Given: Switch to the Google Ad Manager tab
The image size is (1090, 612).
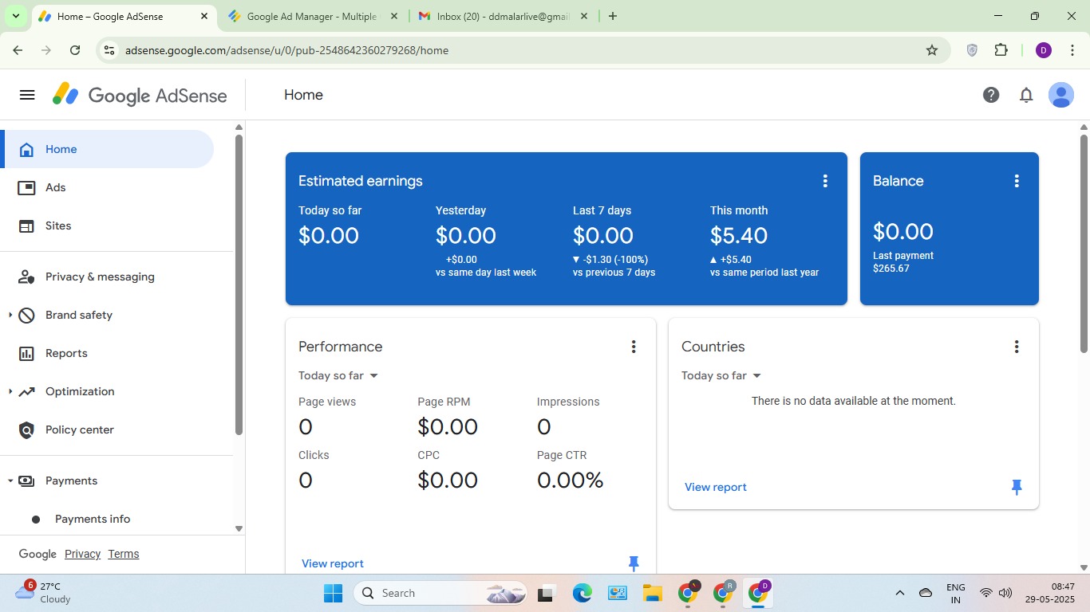Looking at the screenshot, I should point(311,16).
